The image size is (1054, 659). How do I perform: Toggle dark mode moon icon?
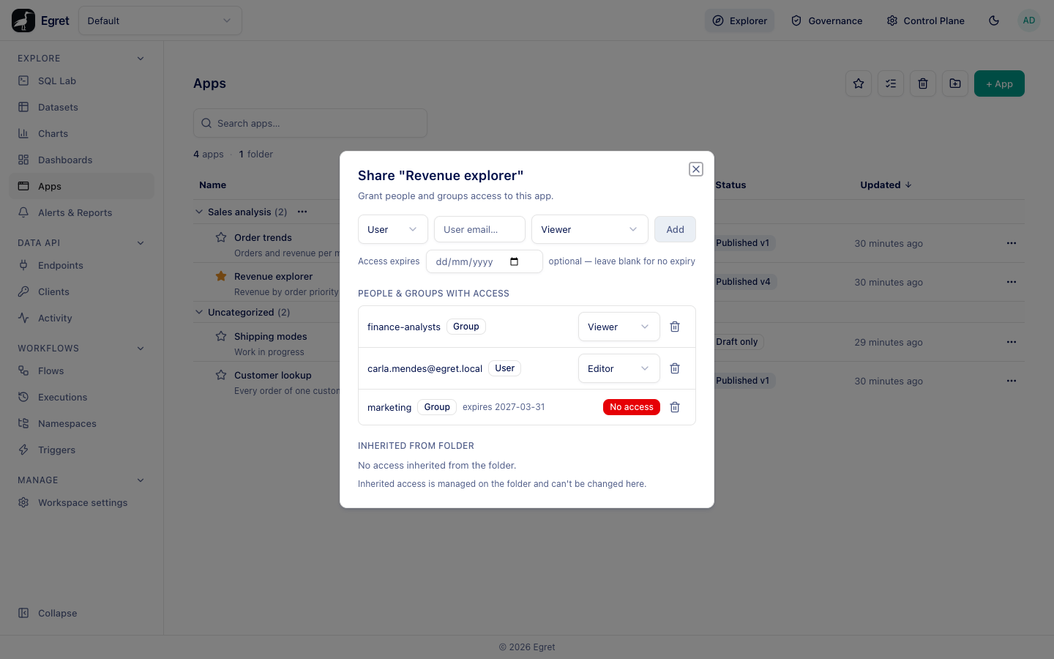tap(994, 21)
